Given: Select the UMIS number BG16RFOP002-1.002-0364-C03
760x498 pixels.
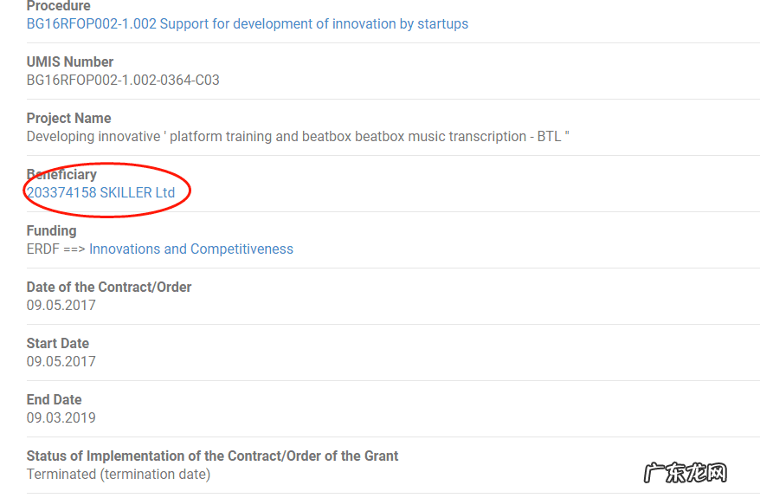Looking at the screenshot, I should (x=123, y=81).
